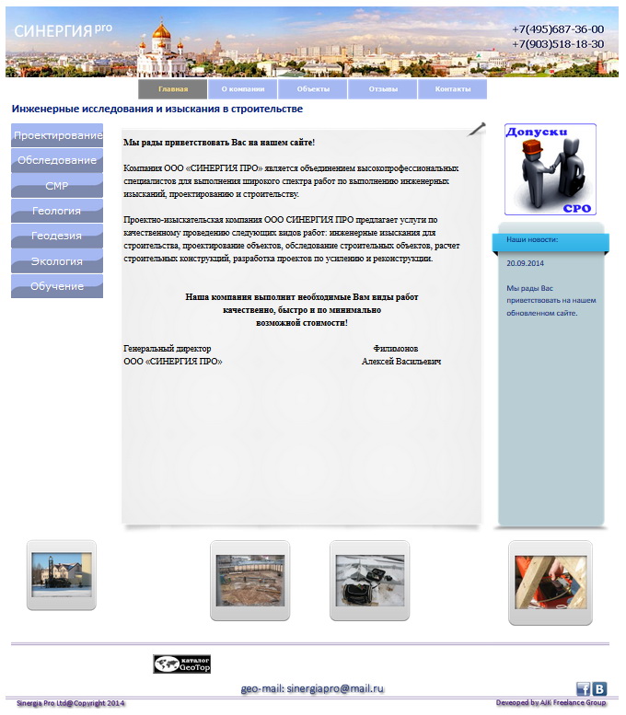Screen dimensions: 626x715
Task: Click the Обследование sidebar button
Action: [57, 160]
